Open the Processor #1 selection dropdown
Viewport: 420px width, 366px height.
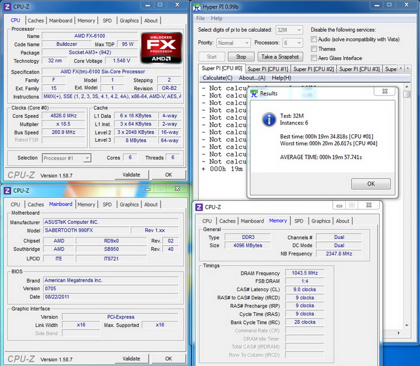pyautogui.click(x=66, y=158)
